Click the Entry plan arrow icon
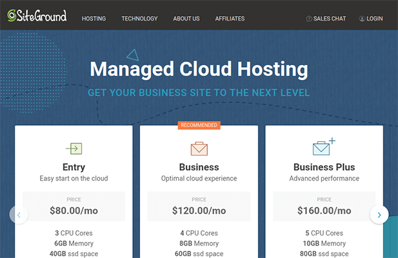The image size is (398, 258). [x=74, y=148]
